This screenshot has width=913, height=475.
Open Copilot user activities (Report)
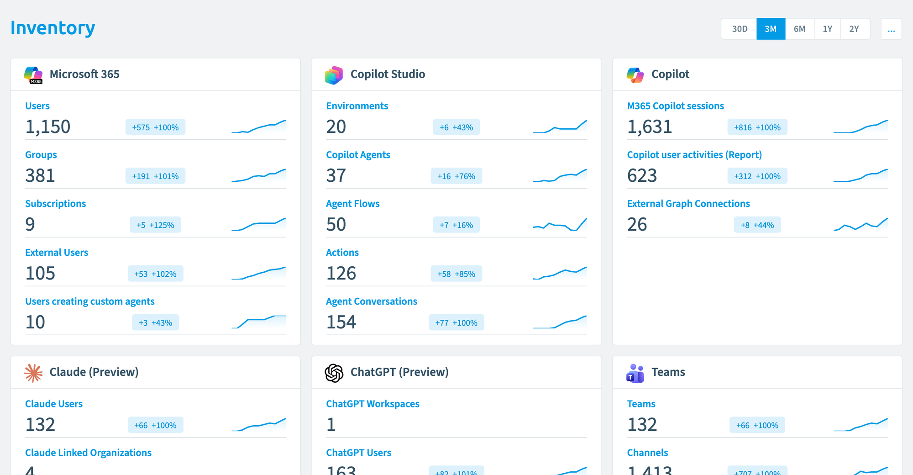[x=694, y=155]
